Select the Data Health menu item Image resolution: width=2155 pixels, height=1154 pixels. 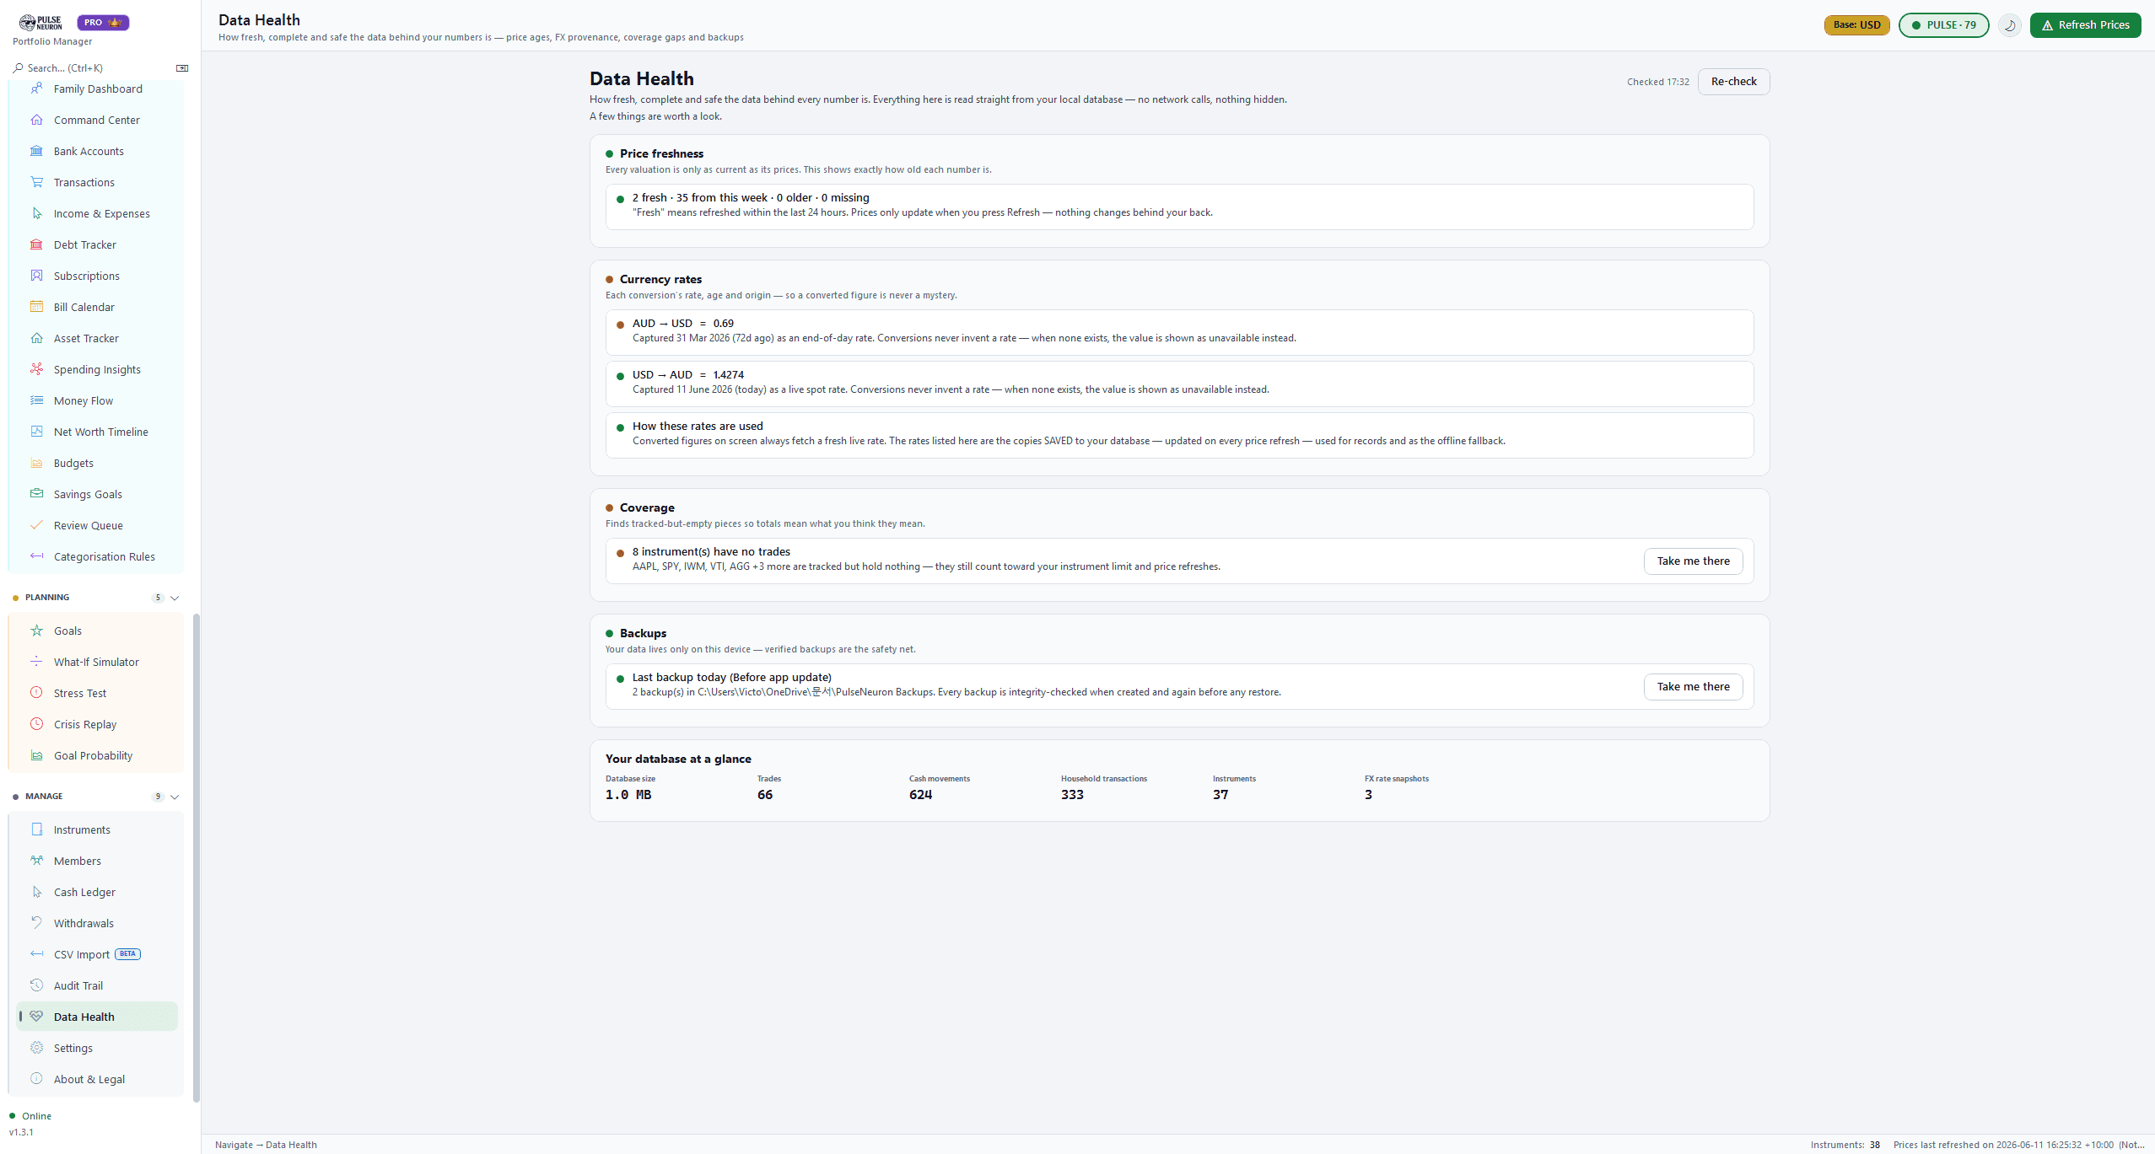tap(97, 1017)
